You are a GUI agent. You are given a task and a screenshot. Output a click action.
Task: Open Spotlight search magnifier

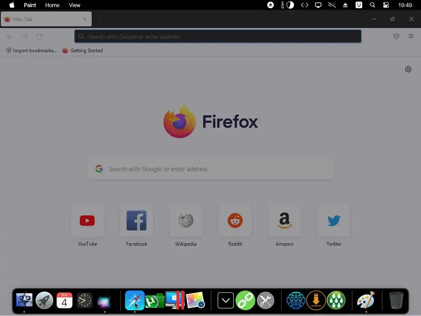372,5
